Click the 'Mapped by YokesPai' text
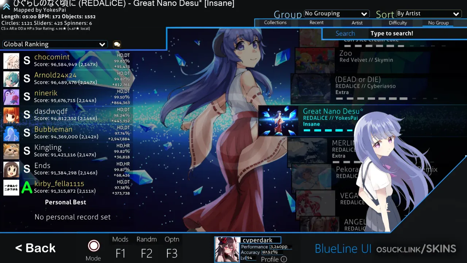 (x=40, y=10)
